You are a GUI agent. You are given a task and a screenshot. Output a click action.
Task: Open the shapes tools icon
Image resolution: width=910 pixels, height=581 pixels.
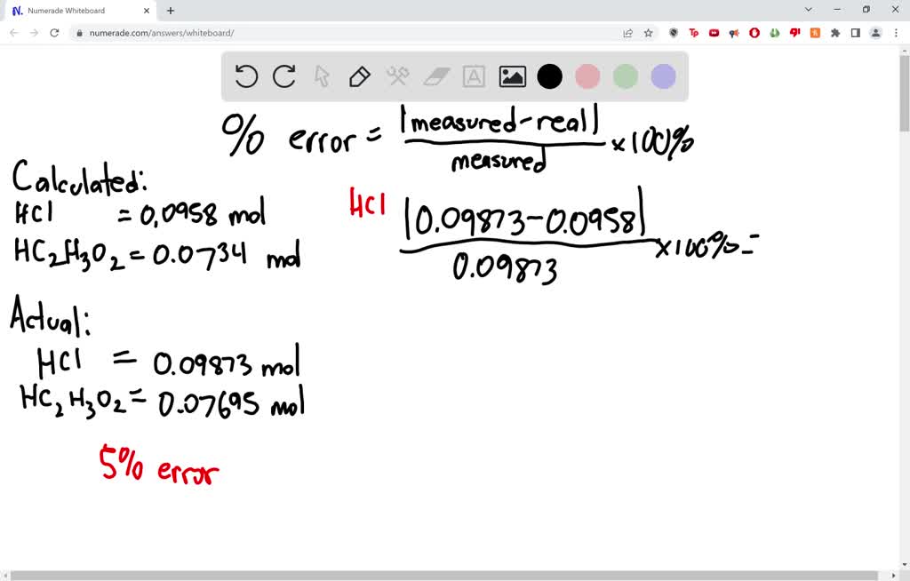click(x=397, y=76)
